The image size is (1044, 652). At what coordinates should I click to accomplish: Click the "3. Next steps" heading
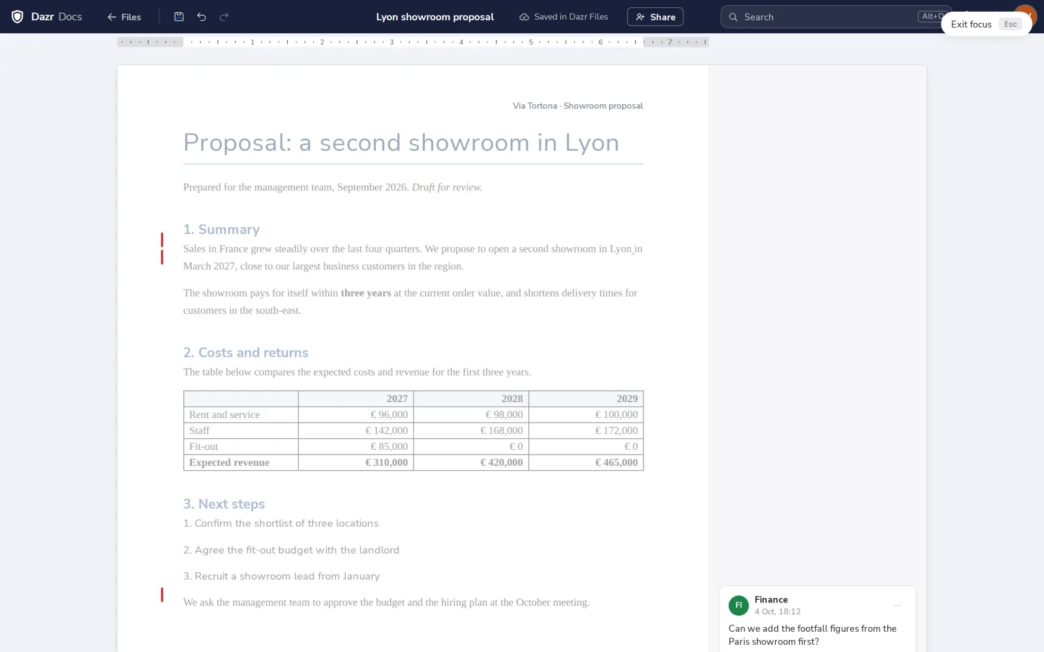pyautogui.click(x=224, y=504)
